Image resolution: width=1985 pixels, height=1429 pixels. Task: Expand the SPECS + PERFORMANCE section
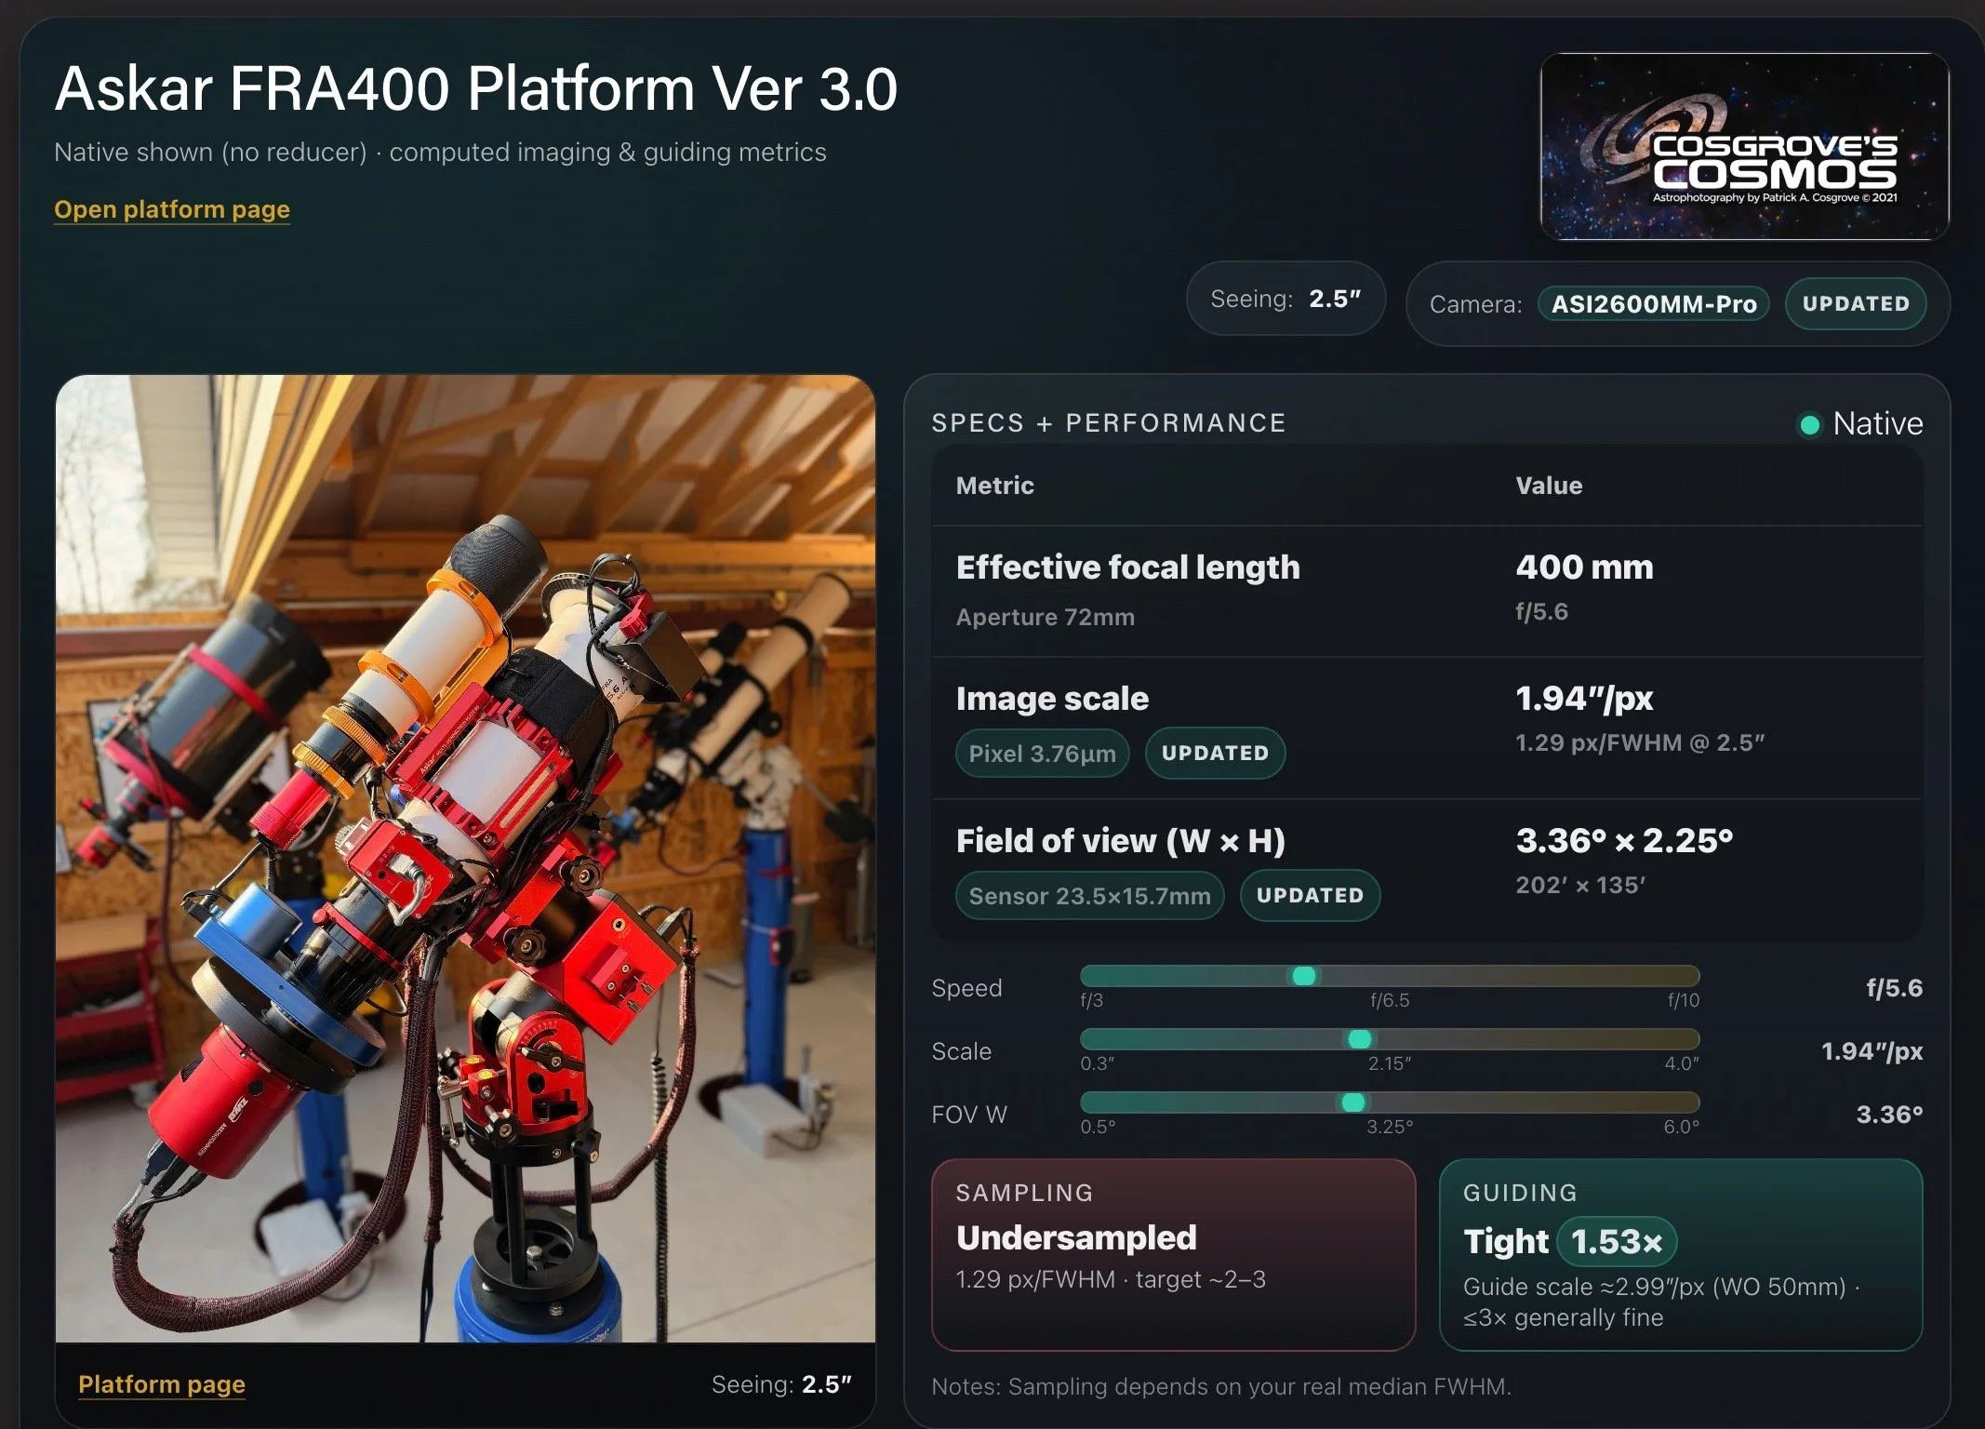(1108, 422)
